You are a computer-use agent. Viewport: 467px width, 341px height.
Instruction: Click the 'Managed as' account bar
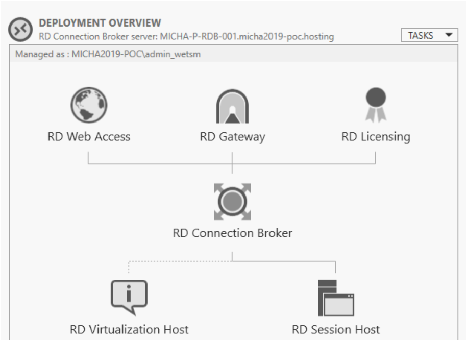[108, 55]
